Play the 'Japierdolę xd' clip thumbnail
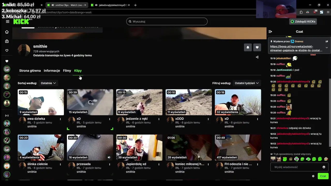The height and width of the screenshot is (186, 331). tap(139, 148)
